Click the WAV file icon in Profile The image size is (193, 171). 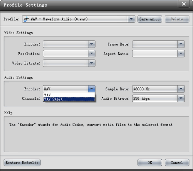(26, 19)
